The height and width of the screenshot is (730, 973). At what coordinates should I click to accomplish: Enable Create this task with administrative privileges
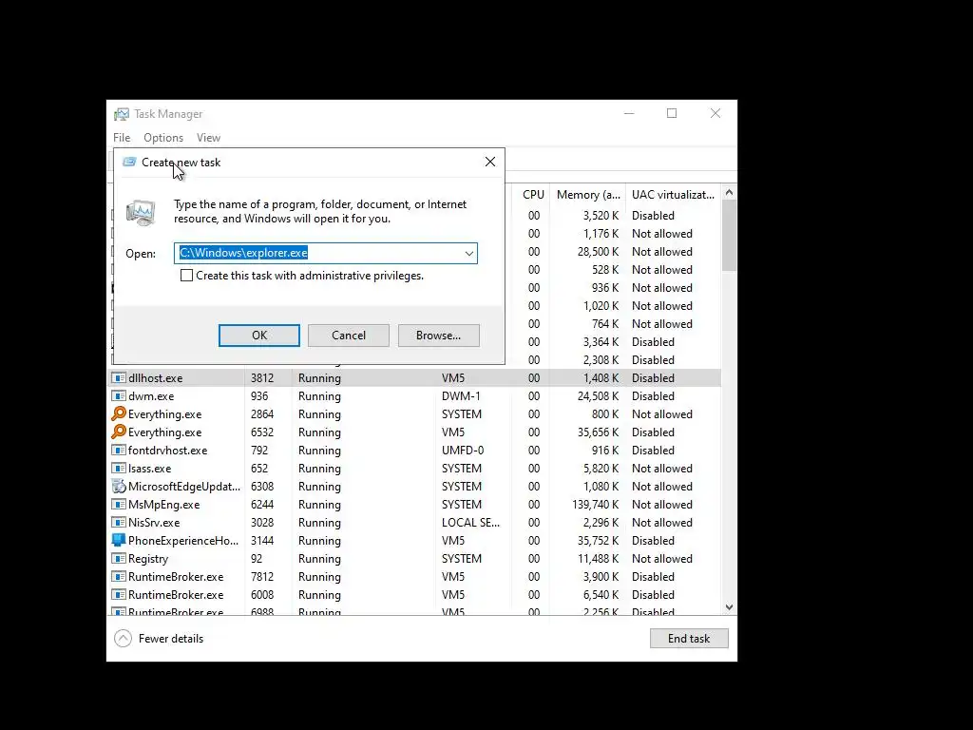[x=186, y=275]
